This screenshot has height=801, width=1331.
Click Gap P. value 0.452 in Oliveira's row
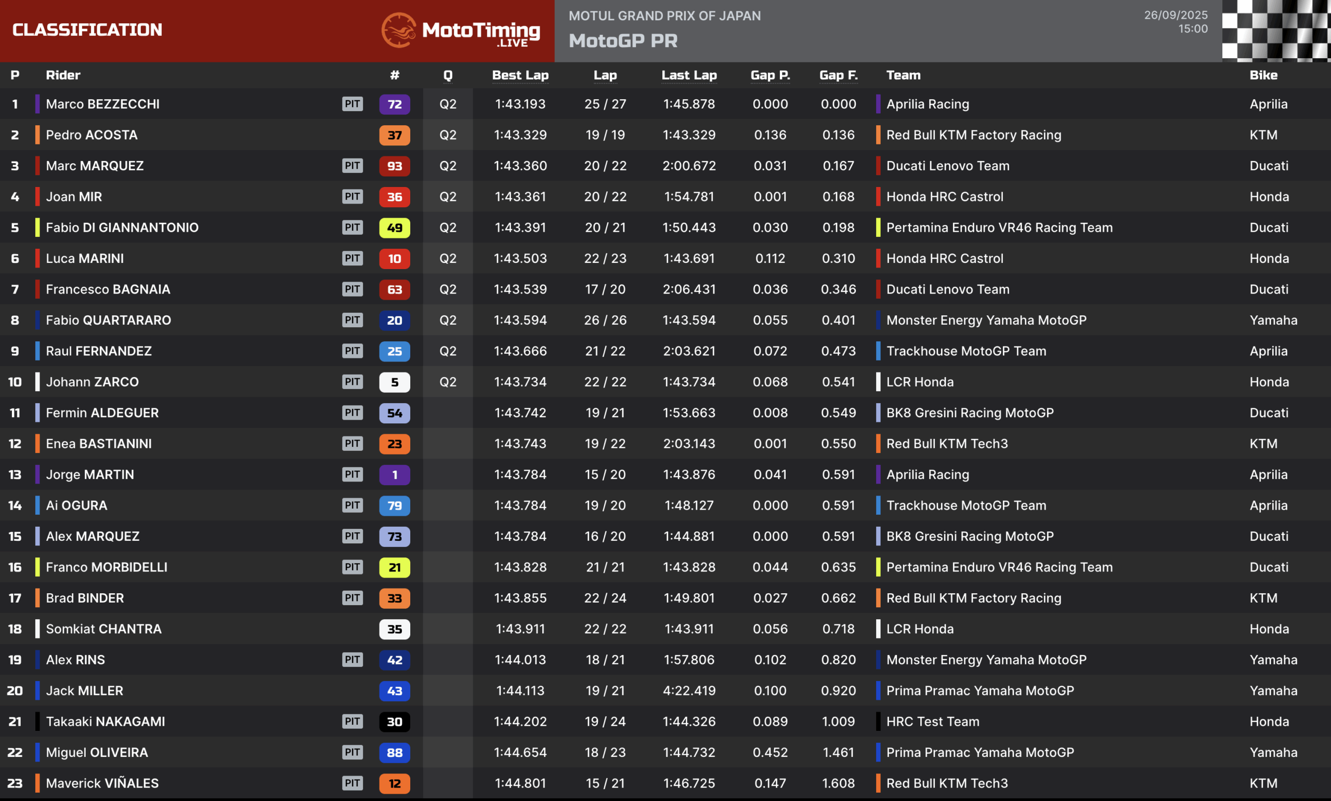coord(771,752)
